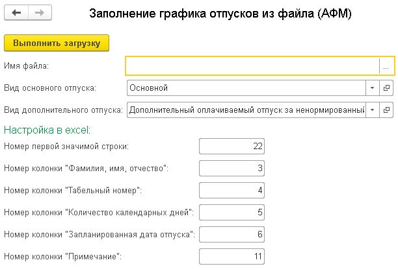The image size is (398, 273).
Task: Open the additional vacation type record
Action: tap(386, 110)
